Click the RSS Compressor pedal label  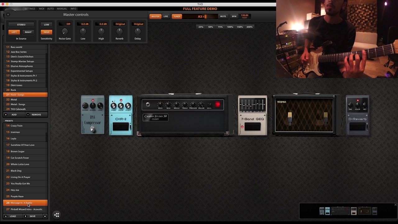click(93, 120)
